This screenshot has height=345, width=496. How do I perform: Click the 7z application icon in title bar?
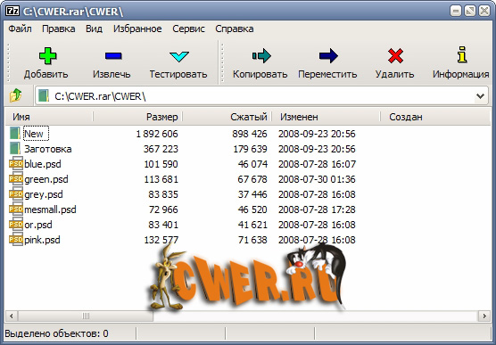pyautogui.click(x=12, y=11)
